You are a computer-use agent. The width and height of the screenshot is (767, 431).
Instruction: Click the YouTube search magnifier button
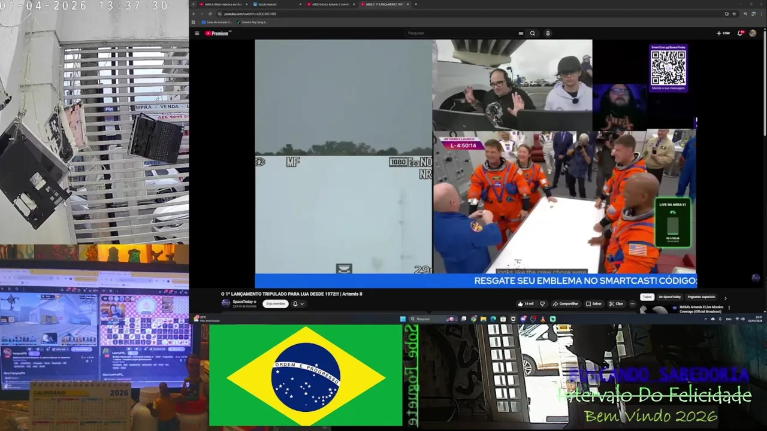[x=532, y=34]
